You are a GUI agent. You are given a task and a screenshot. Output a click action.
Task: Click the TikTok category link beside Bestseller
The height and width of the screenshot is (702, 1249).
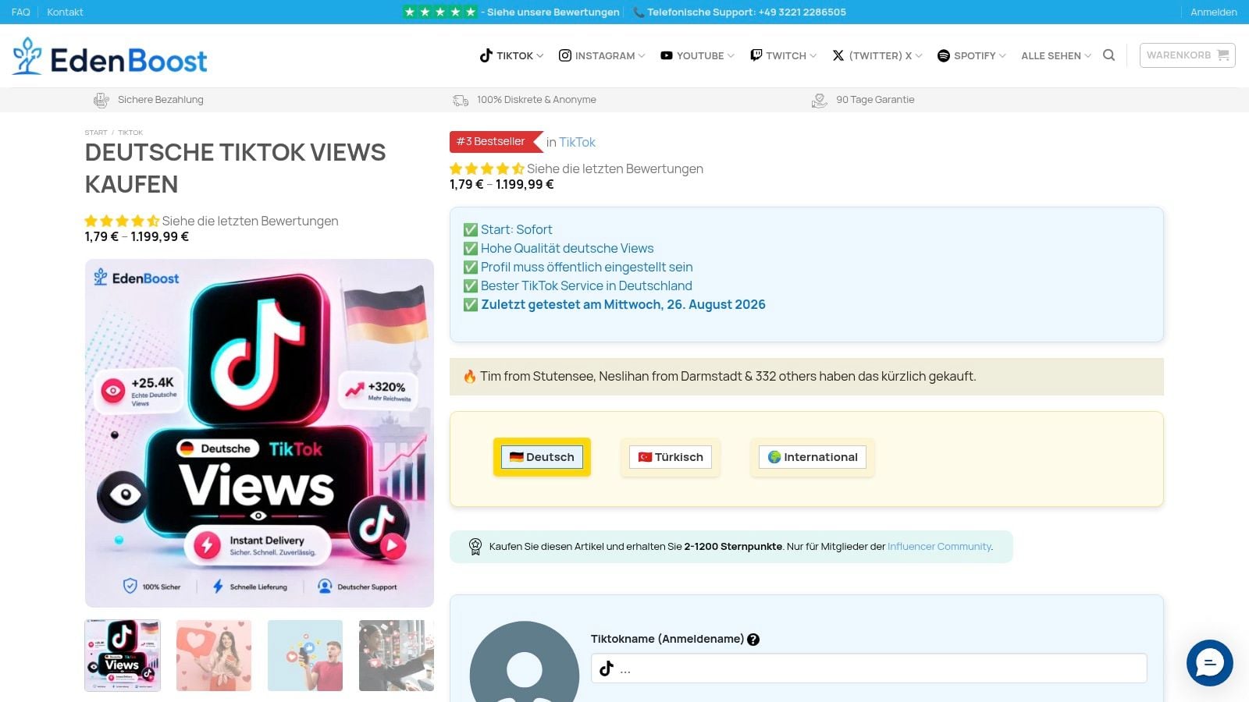pos(577,142)
